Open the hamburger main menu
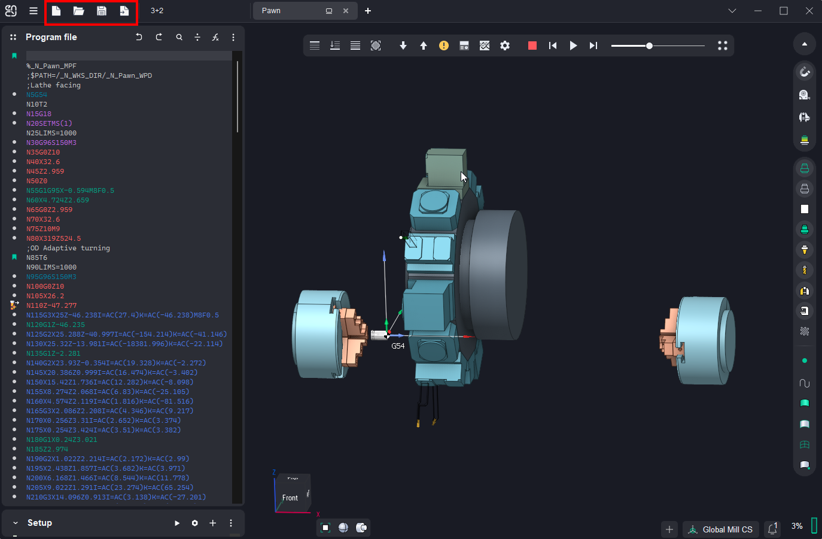822x539 pixels. coord(34,11)
